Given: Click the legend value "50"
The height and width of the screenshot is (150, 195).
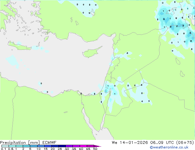Looking at the screenshot, I should click(95, 149).
